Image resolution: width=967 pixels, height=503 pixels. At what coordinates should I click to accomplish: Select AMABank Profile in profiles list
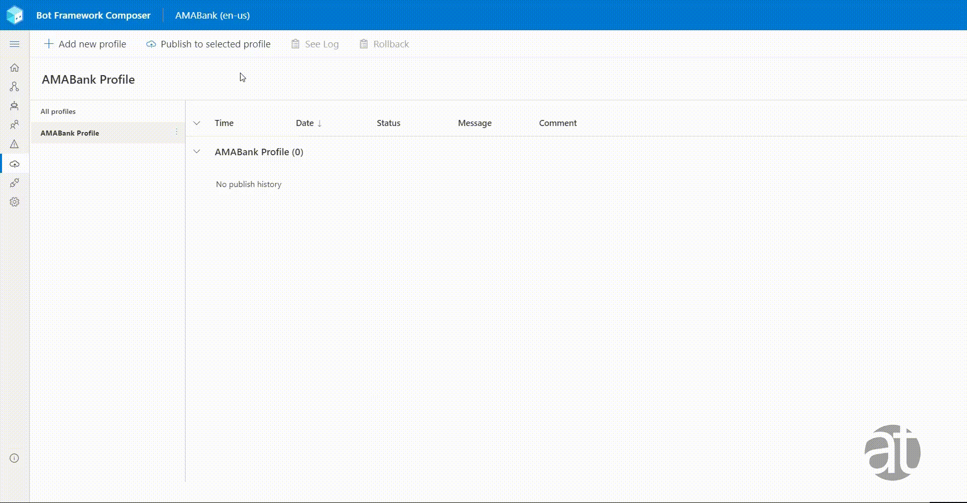click(x=70, y=133)
